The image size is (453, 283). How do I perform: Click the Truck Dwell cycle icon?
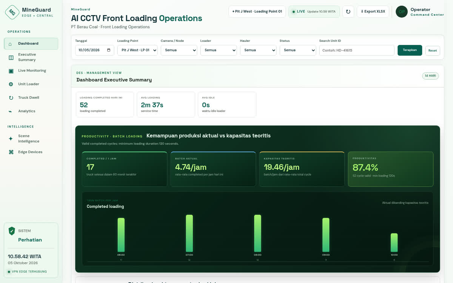[11, 98]
